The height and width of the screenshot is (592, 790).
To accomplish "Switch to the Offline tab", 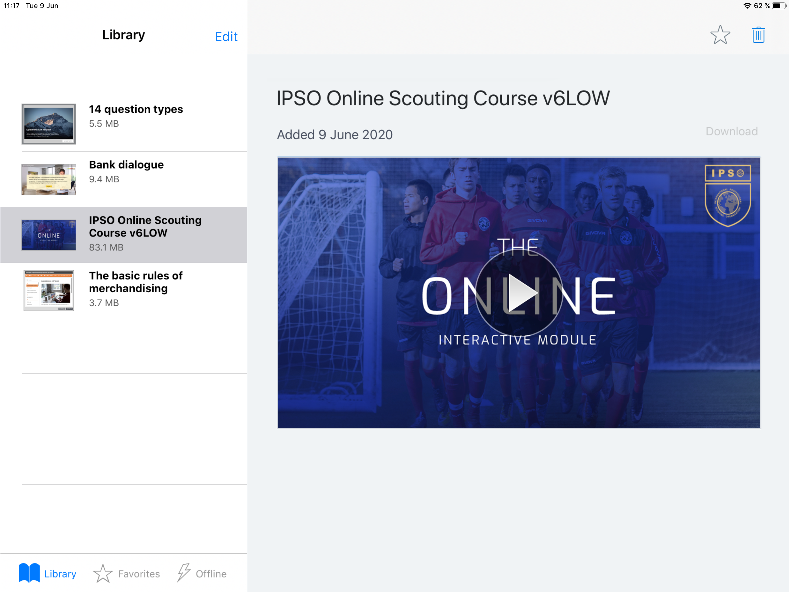I will [x=202, y=573].
